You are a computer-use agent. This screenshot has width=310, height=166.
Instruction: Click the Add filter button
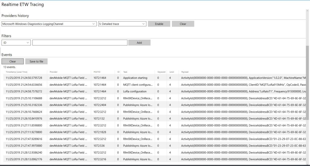pos(139,43)
